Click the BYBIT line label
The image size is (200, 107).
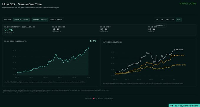180,56
